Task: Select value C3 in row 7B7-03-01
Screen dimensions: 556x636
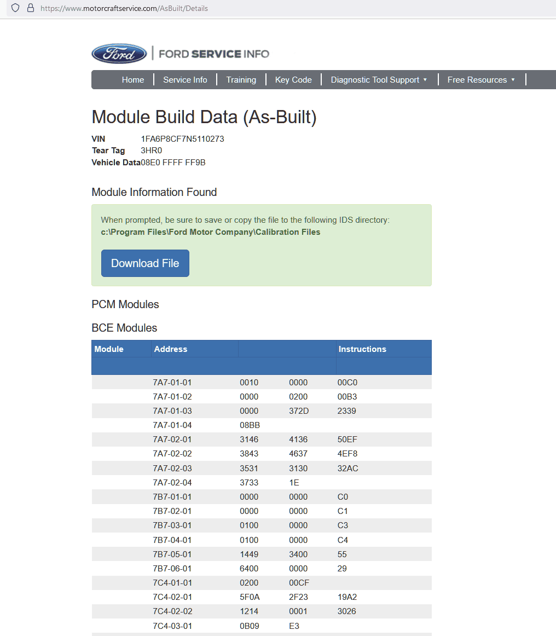Action: pos(343,525)
